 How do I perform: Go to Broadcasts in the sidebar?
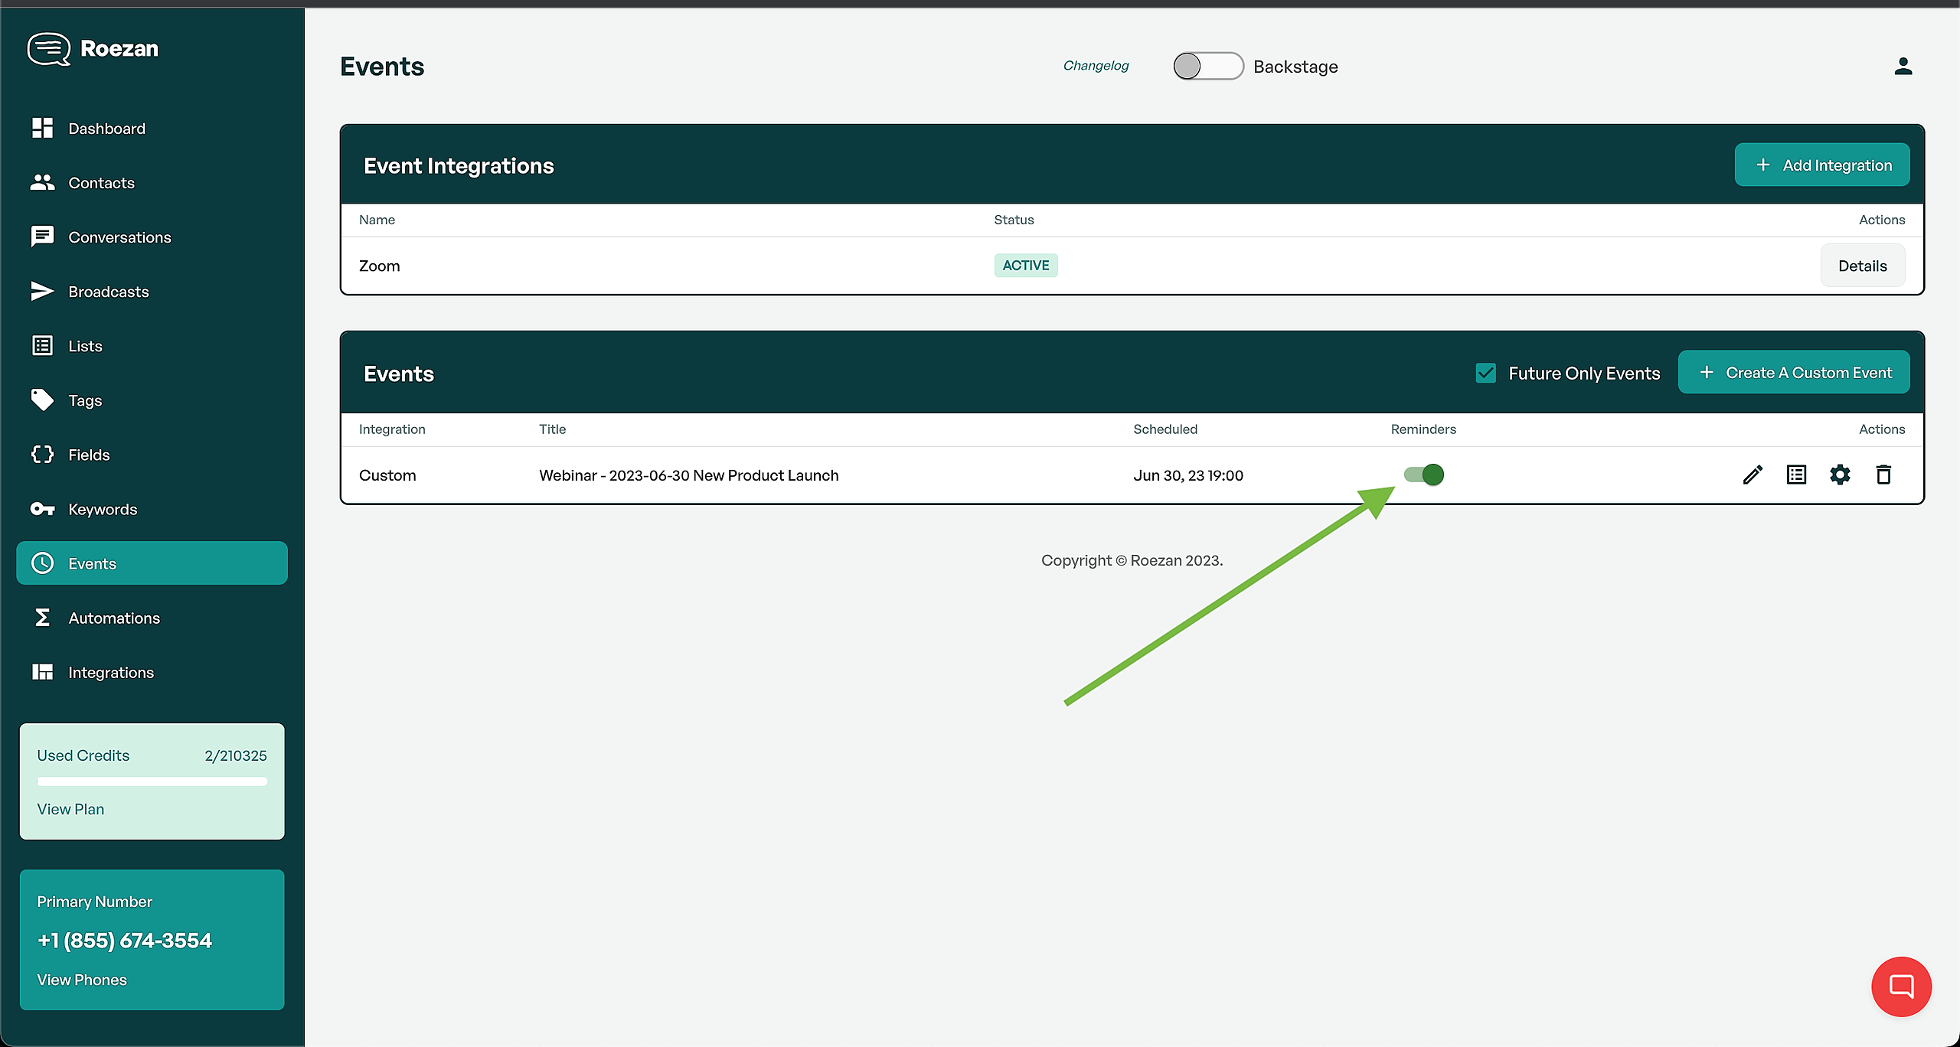point(108,292)
